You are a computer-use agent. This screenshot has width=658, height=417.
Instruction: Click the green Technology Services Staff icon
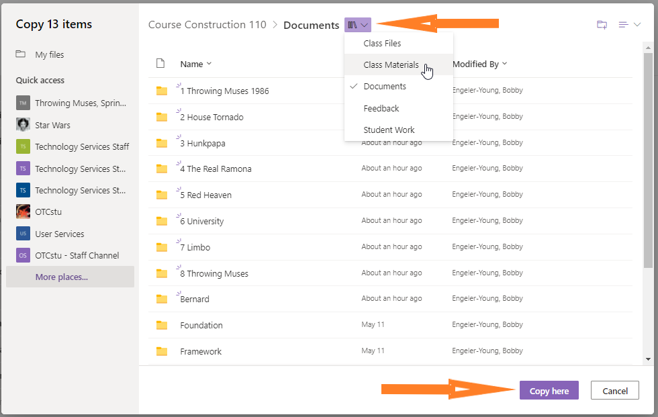click(23, 146)
